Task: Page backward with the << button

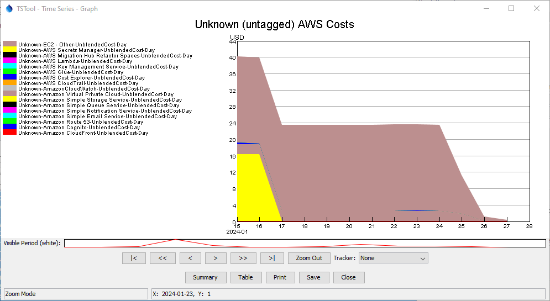Action: tap(163, 258)
